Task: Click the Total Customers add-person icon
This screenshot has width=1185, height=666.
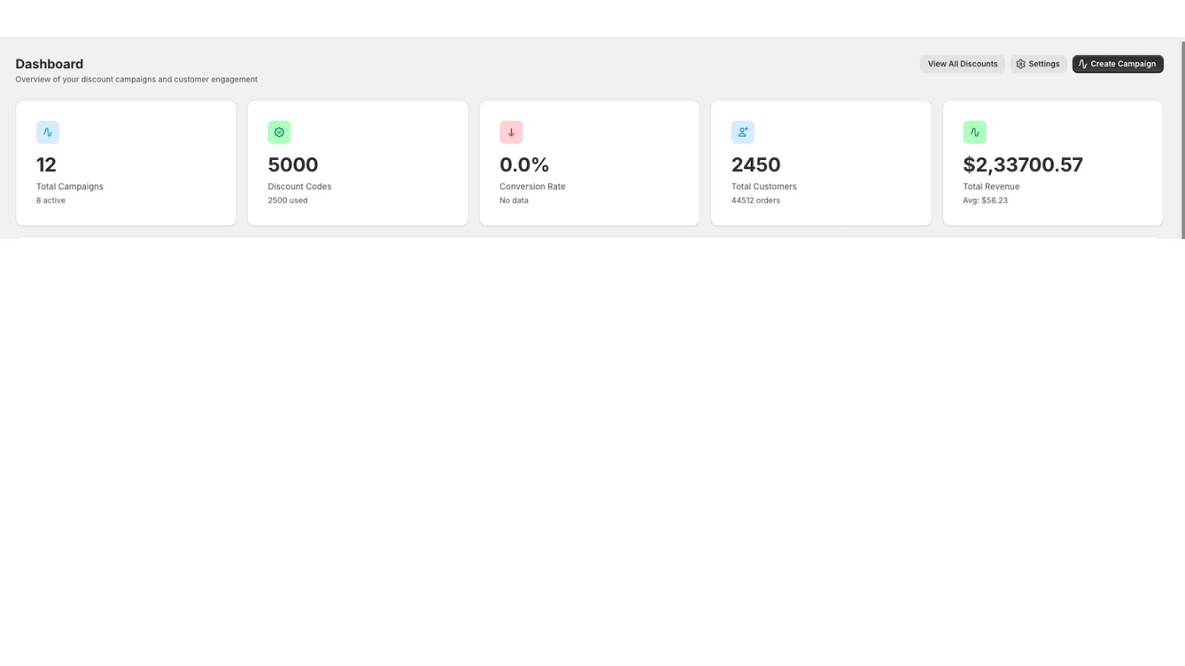Action: tap(743, 132)
